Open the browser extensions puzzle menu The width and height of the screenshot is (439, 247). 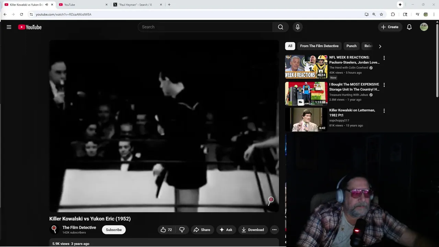pyautogui.click(x=393, y=14)
